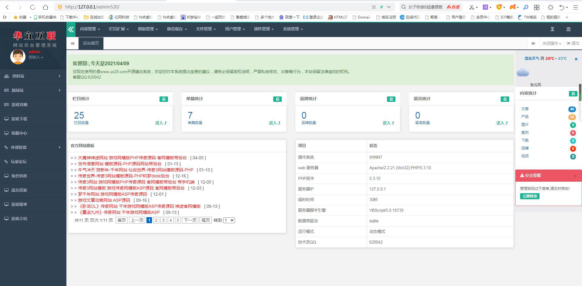Screen dimensions: 582x286
Task: Open 战友招募 in sidebar
Action: (x=33, y=190)
